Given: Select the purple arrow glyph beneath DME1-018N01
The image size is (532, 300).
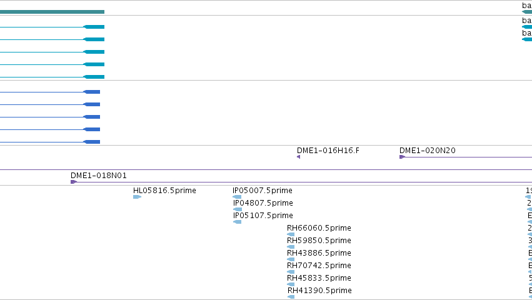Looking at the screenshot, I should (74, 182).
